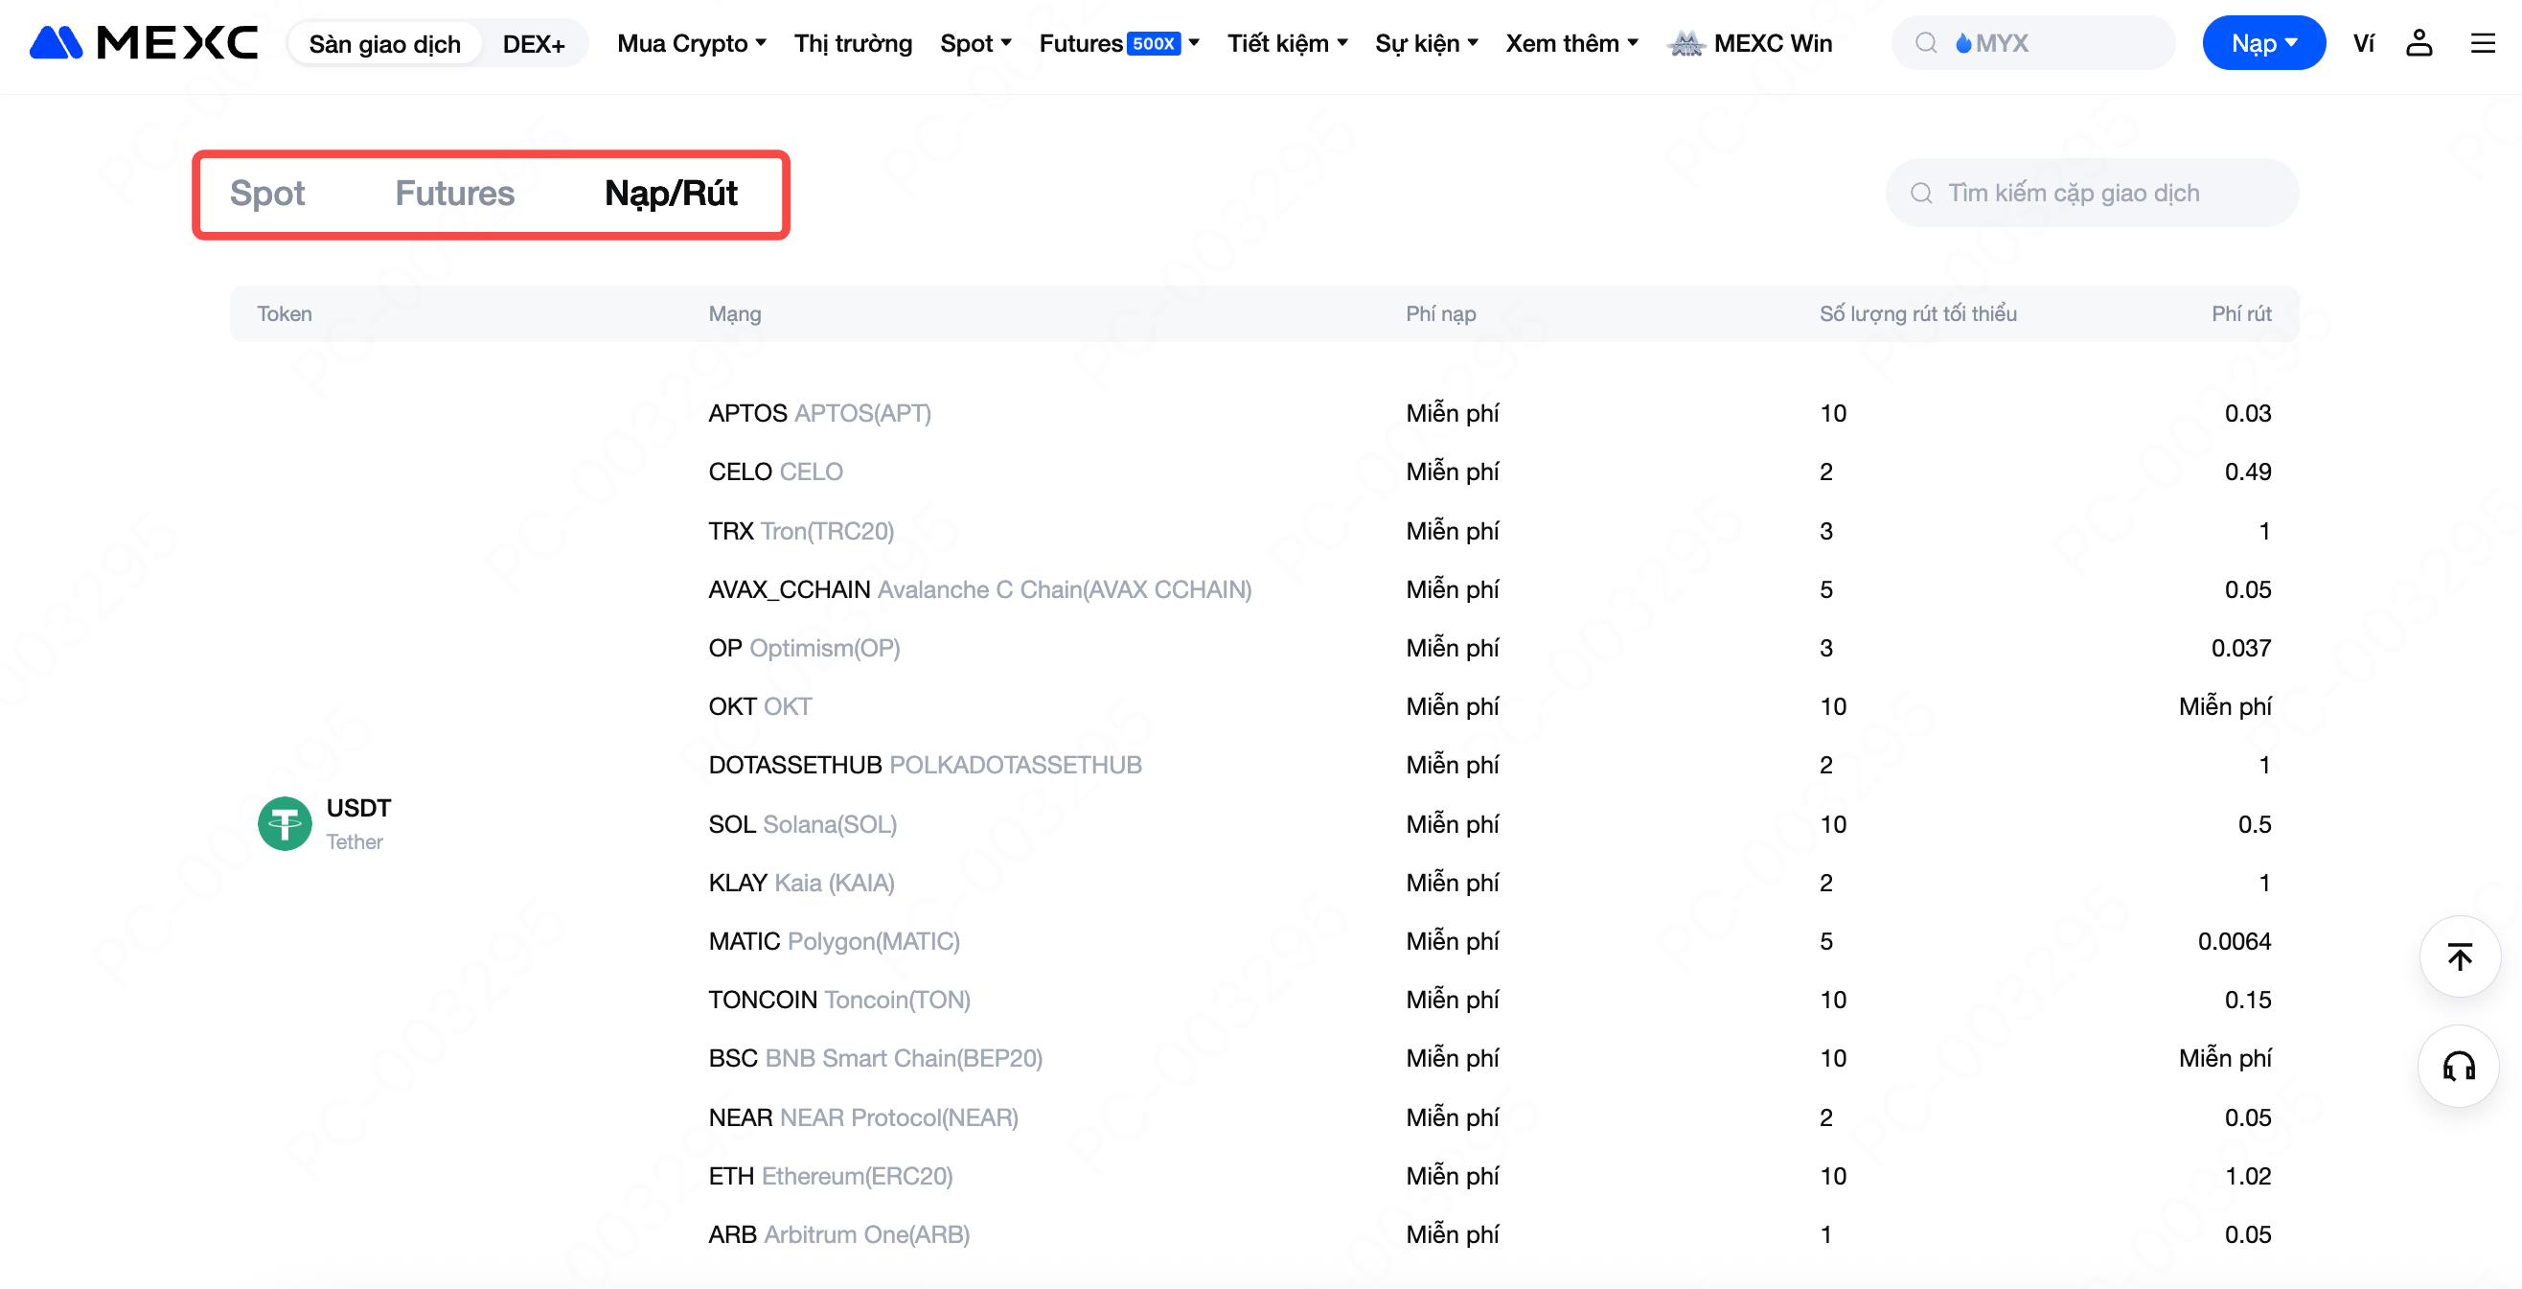Click the APTOS APTOS(APT) network row
2522x1289 pixels.
point(1489,413)
